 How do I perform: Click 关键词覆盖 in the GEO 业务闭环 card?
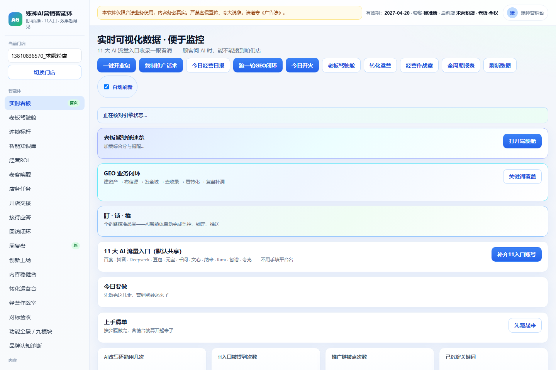(x=522, y=177)
